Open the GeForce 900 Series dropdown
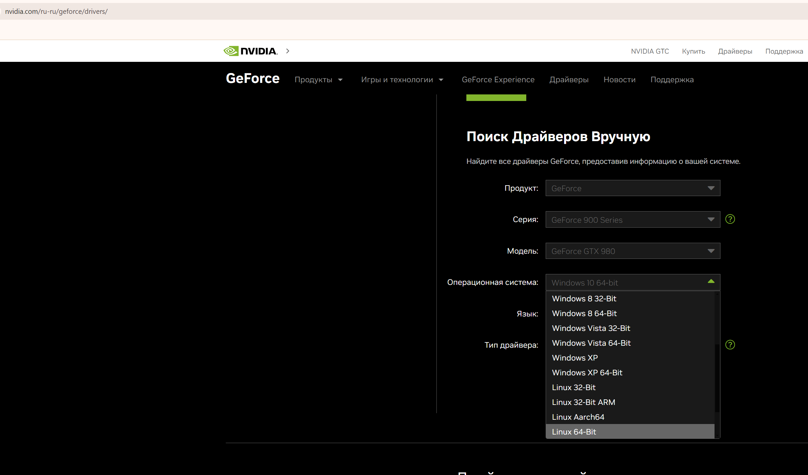The height and width of the screenshot is (475, 808). click(x=633, y=219)
